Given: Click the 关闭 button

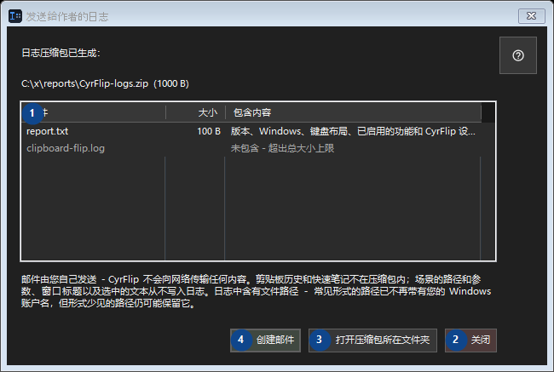Looking at the screenshot, I should click(470, 341).
